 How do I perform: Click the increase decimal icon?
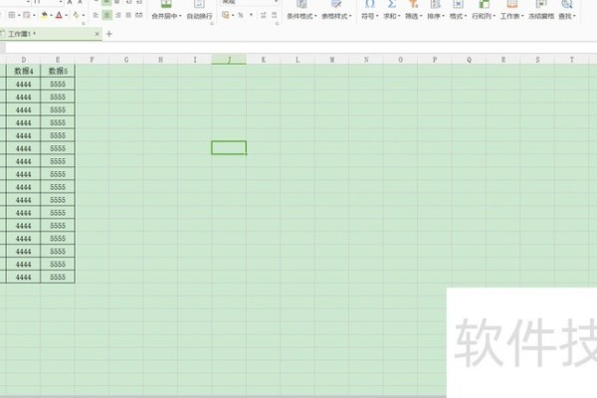[263, 15]
